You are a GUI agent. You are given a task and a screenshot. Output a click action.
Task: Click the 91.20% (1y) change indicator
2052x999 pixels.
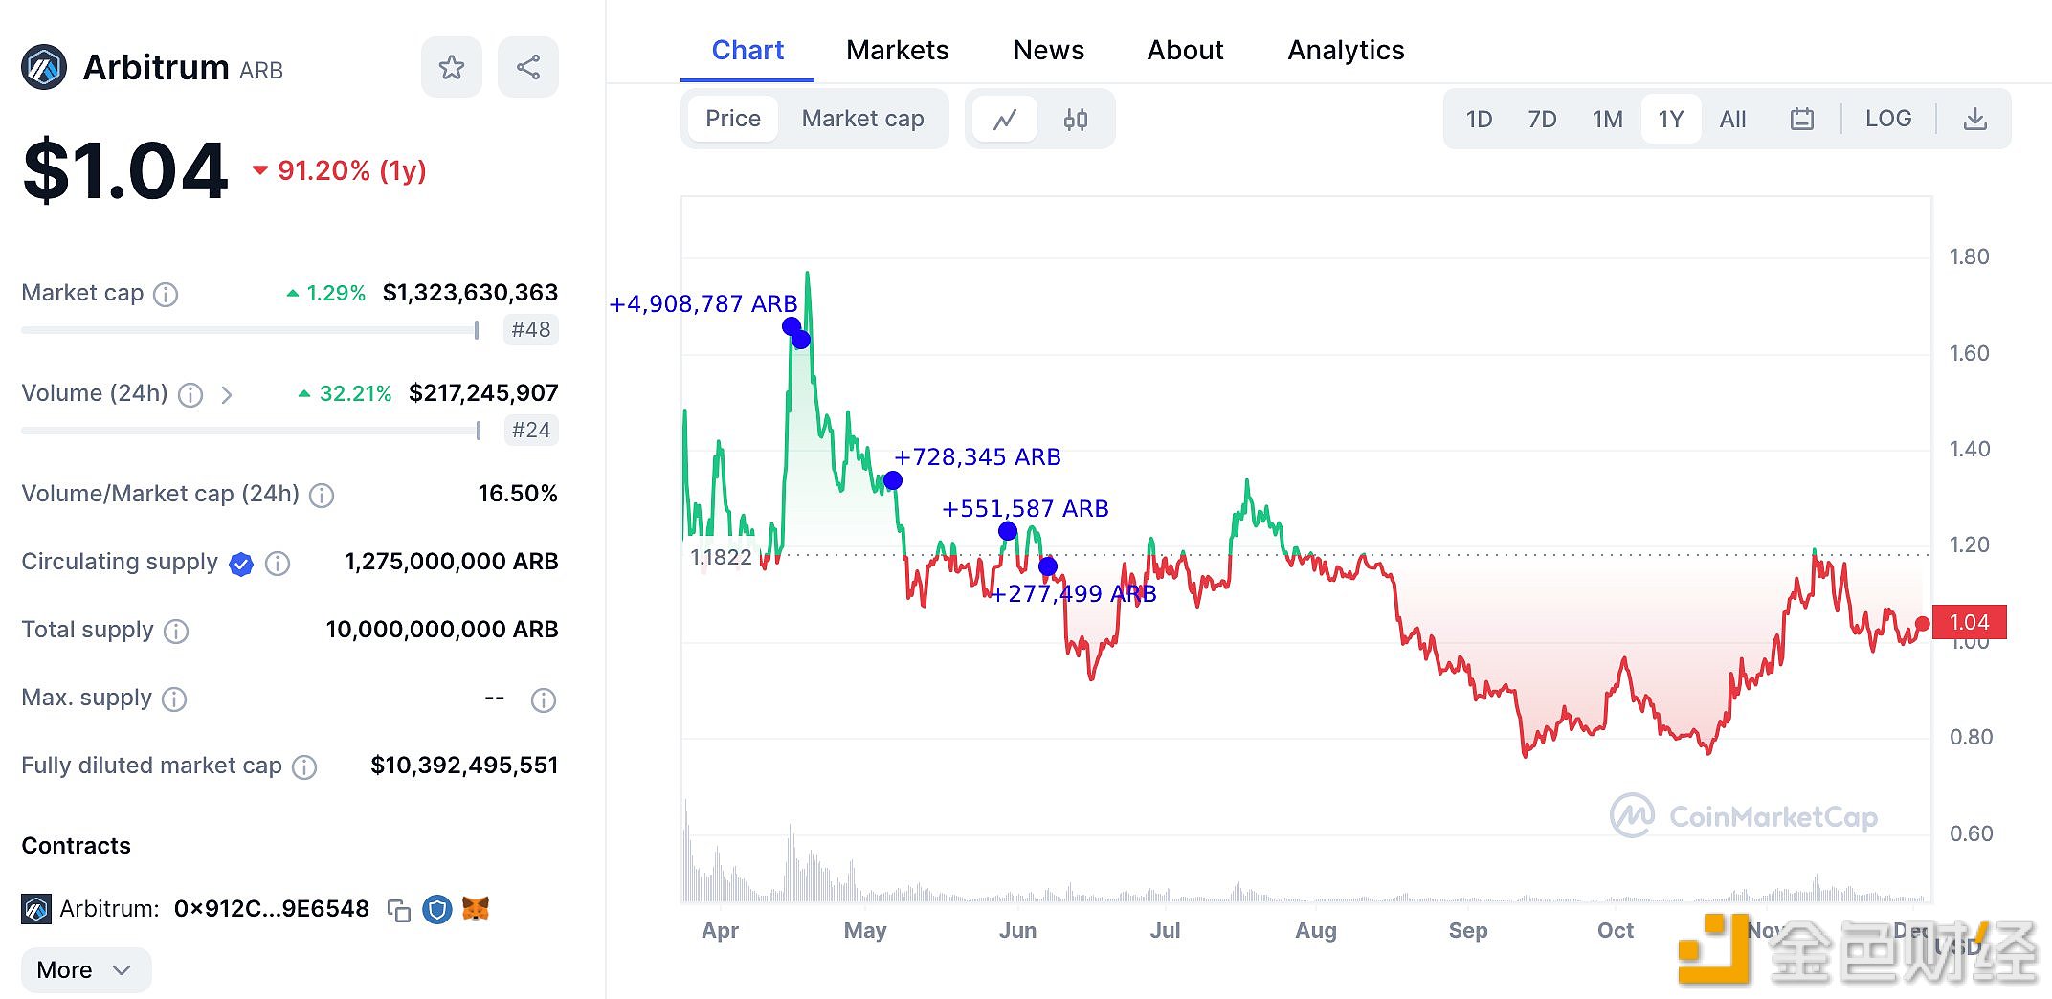point(340,171)
